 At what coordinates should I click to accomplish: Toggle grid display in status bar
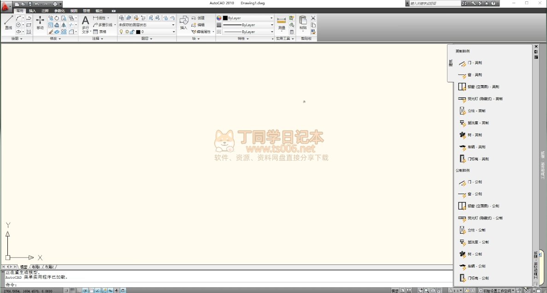(x=72, y=291)
